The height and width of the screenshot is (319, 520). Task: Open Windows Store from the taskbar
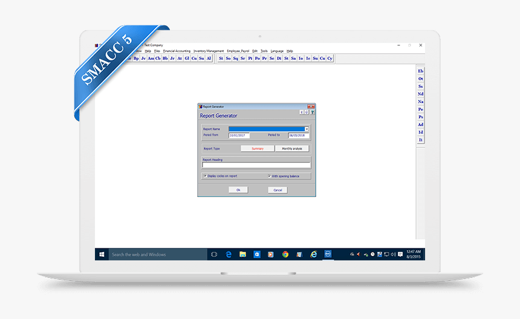click(x=257, y=254)
